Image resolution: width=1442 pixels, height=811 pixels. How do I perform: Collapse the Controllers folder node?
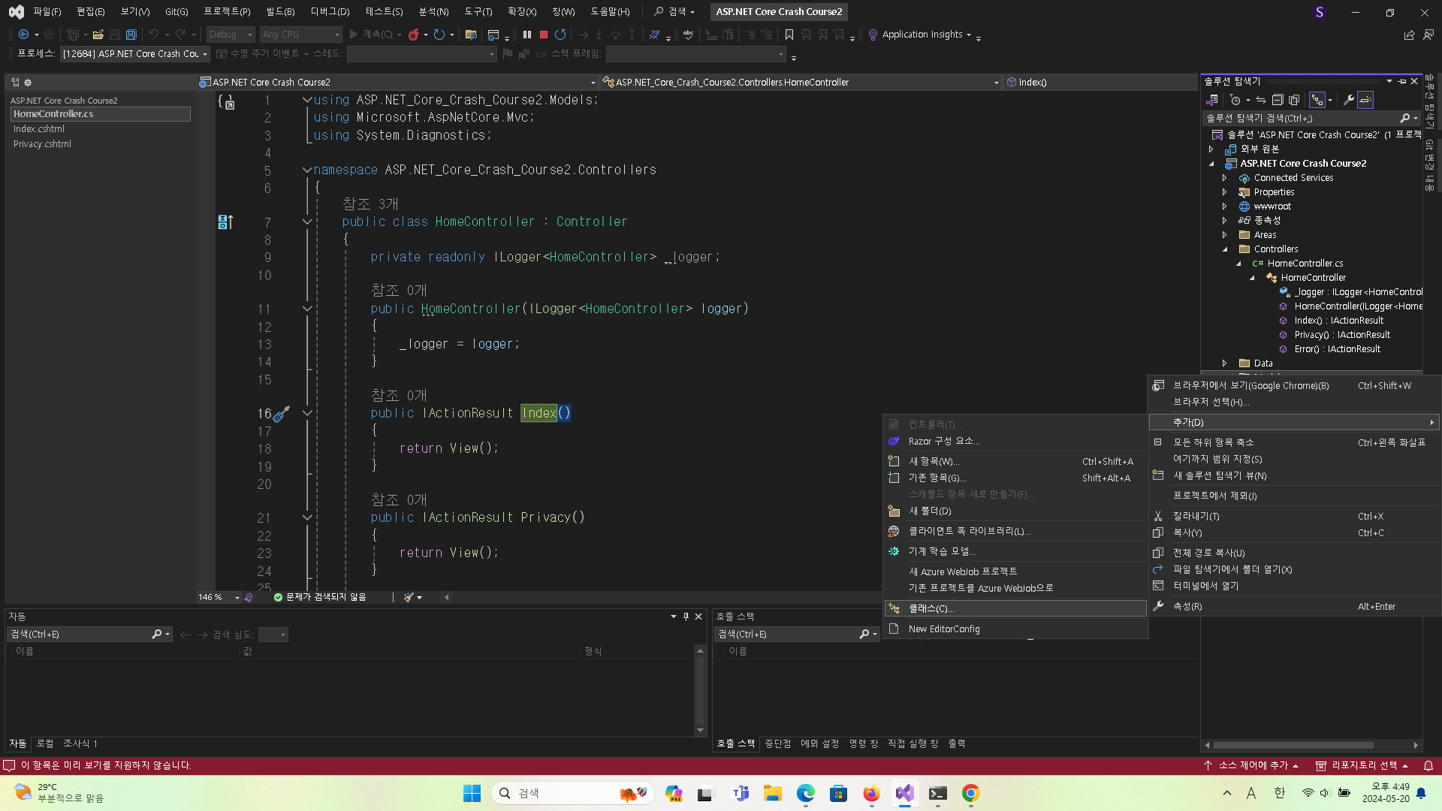tap(1224, 249)
